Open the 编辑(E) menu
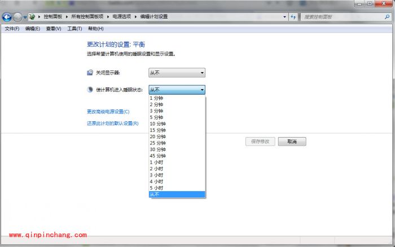 pos(33,29)
